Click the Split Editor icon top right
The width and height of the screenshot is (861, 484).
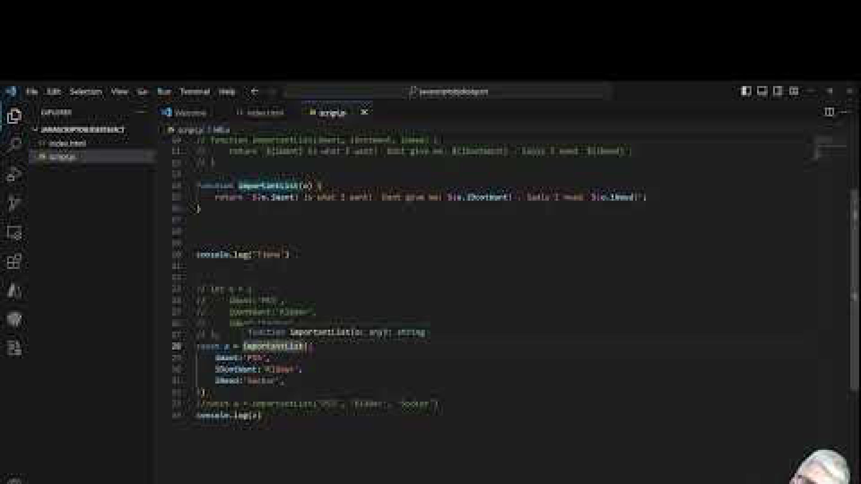tap(828, 112)
